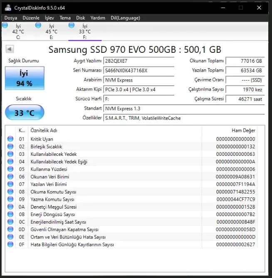Viewport: 272px width, 278px height.
Task: Switch to the C: drive tab at 42 °C
Action: [x=18, y=32]
